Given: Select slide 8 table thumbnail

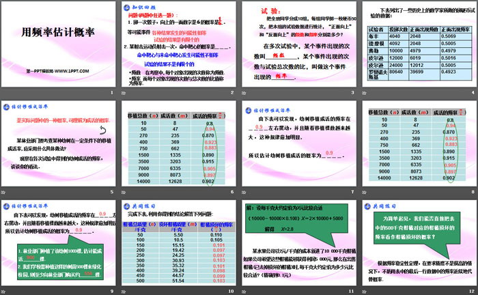Looking at the screenshot, I should point(417,144).
